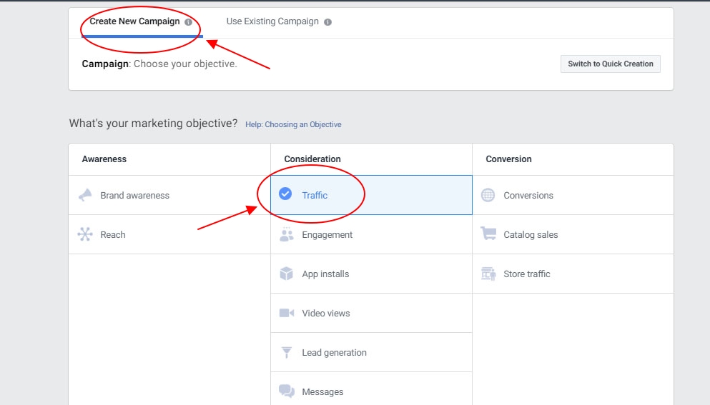Click the Lead generation funnel icon

(287, 352)
